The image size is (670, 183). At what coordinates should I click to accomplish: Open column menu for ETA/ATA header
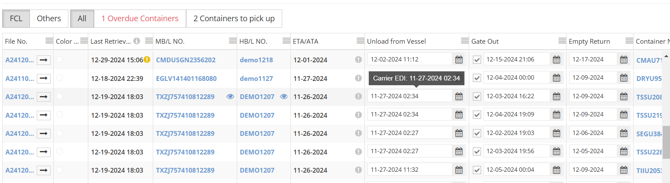coord(360,41)
